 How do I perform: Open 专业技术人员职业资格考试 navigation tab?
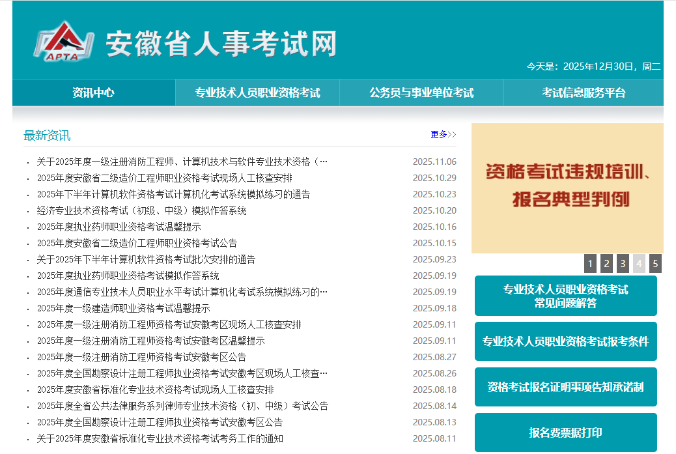(257, 92)
